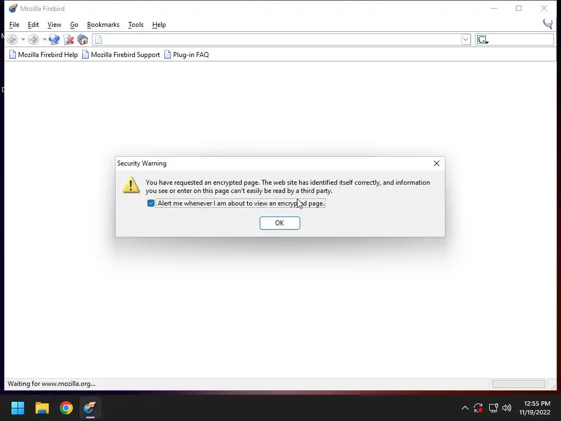The height and width of the screenshot is (421, 561).
Task: Open File Explorer from the taskbar
Action: point(42,408)
